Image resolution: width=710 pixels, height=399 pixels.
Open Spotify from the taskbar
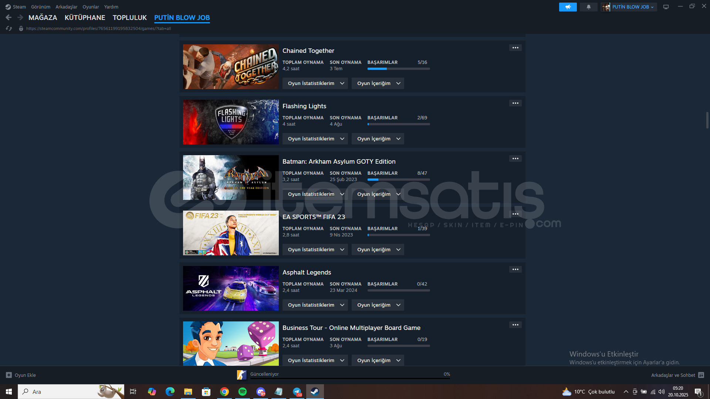pyautogui.click(x=243, y=392)
